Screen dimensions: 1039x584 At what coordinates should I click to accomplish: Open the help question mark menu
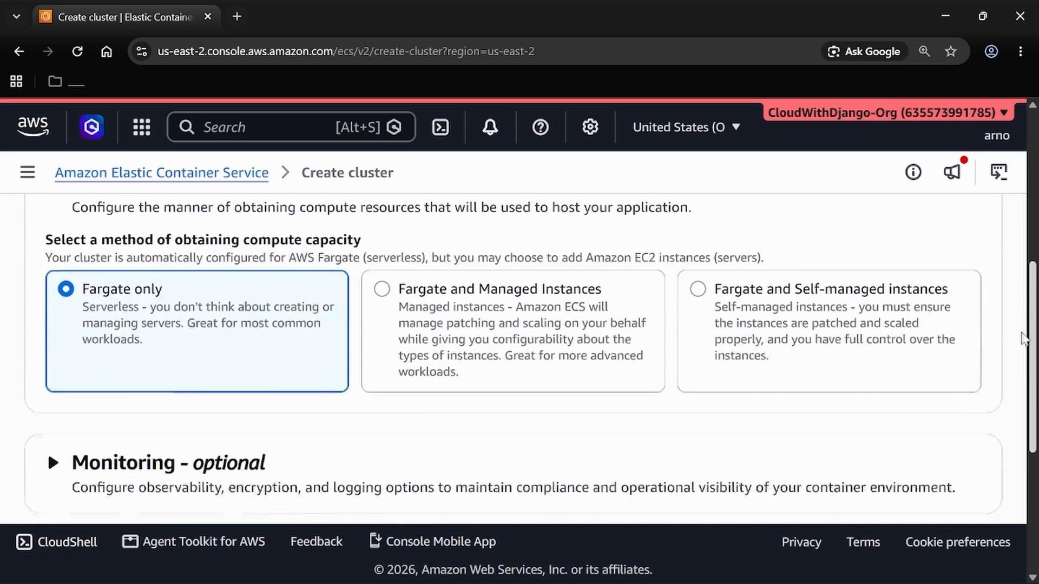[x=541, y=127]
